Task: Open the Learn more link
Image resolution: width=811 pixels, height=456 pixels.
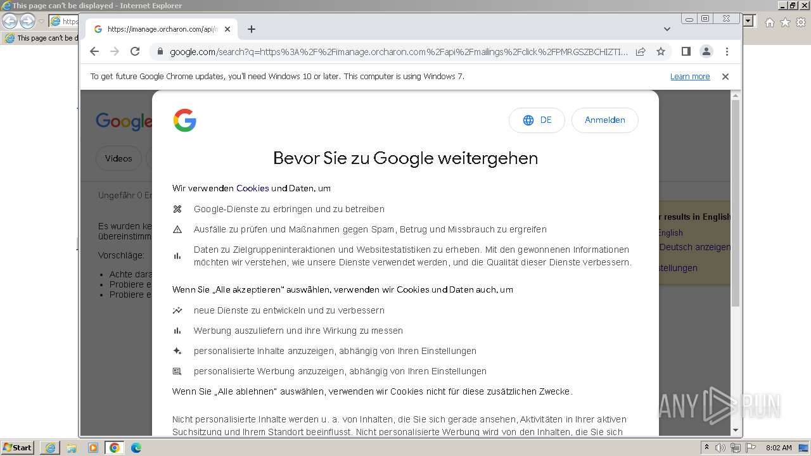Action: [x=690, y=77]
